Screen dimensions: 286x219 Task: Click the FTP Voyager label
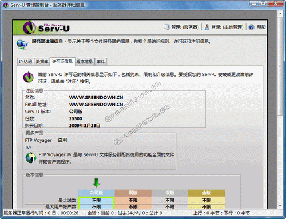pyautogui.click(x=38, y=140)
